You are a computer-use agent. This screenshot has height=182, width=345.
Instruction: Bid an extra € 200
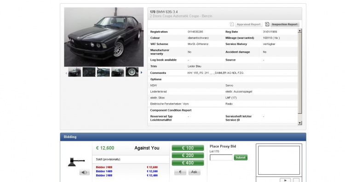click(188, 155)
